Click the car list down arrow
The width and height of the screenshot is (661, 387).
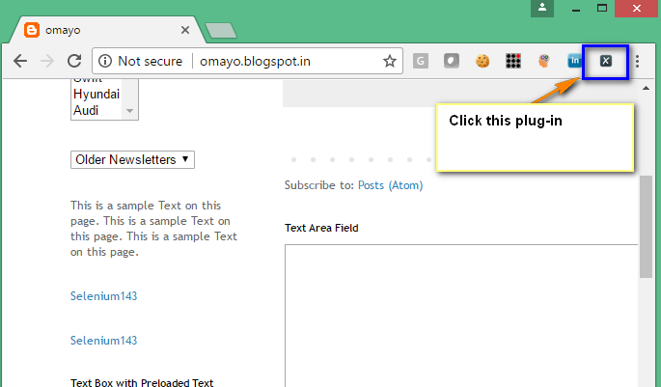(129, 112)
